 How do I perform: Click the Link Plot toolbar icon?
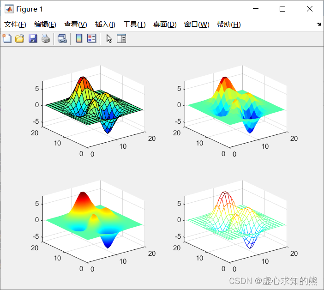pos(62,39)
